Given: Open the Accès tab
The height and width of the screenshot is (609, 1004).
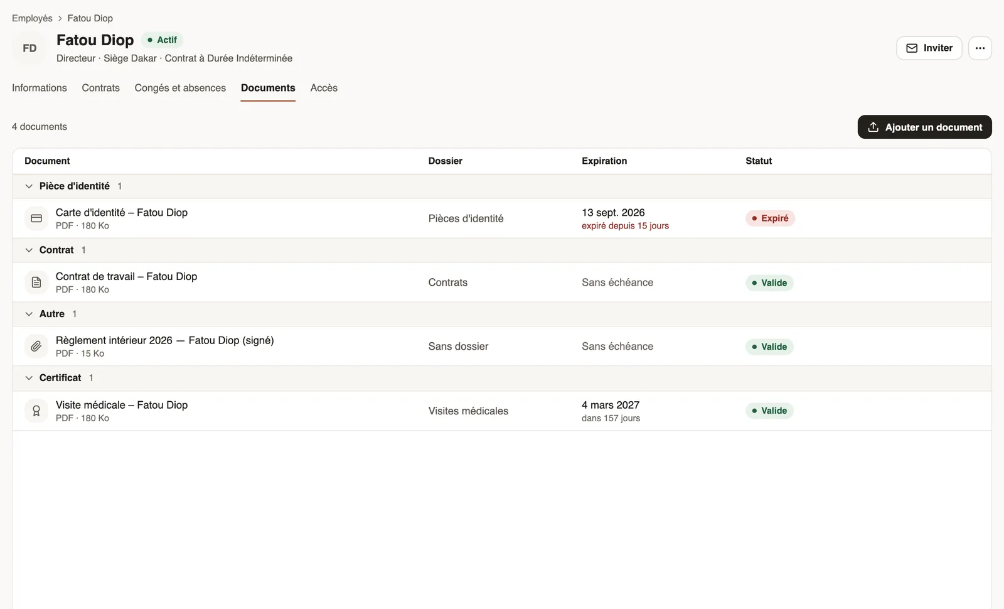Looking at the screenshot, I should tap(324, 88).
